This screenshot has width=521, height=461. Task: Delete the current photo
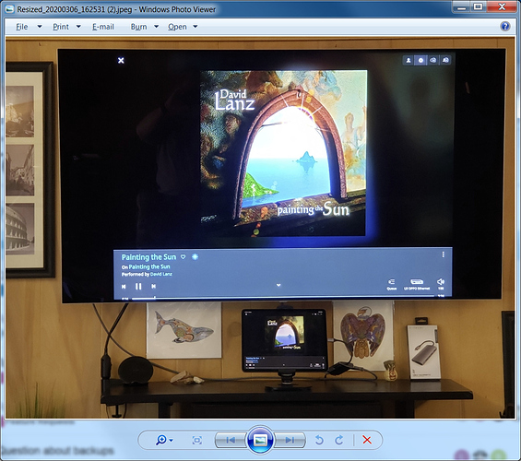pyautogui.click(x=367, y=440)
